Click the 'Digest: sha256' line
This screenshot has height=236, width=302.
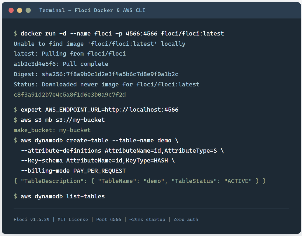click(x=96, y=74)
